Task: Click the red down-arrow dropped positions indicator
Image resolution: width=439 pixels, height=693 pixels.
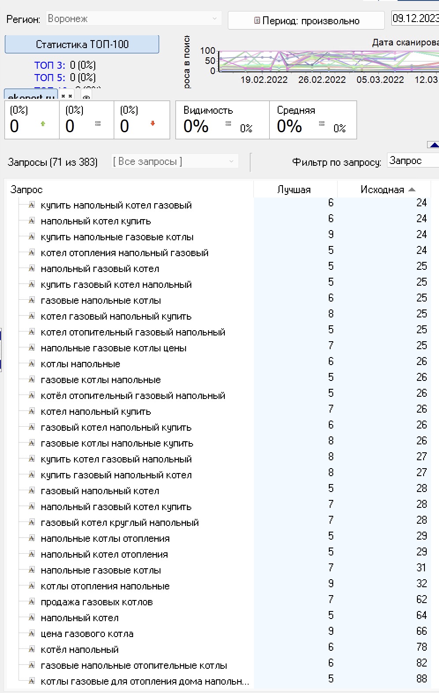Action: pos(153,124)
